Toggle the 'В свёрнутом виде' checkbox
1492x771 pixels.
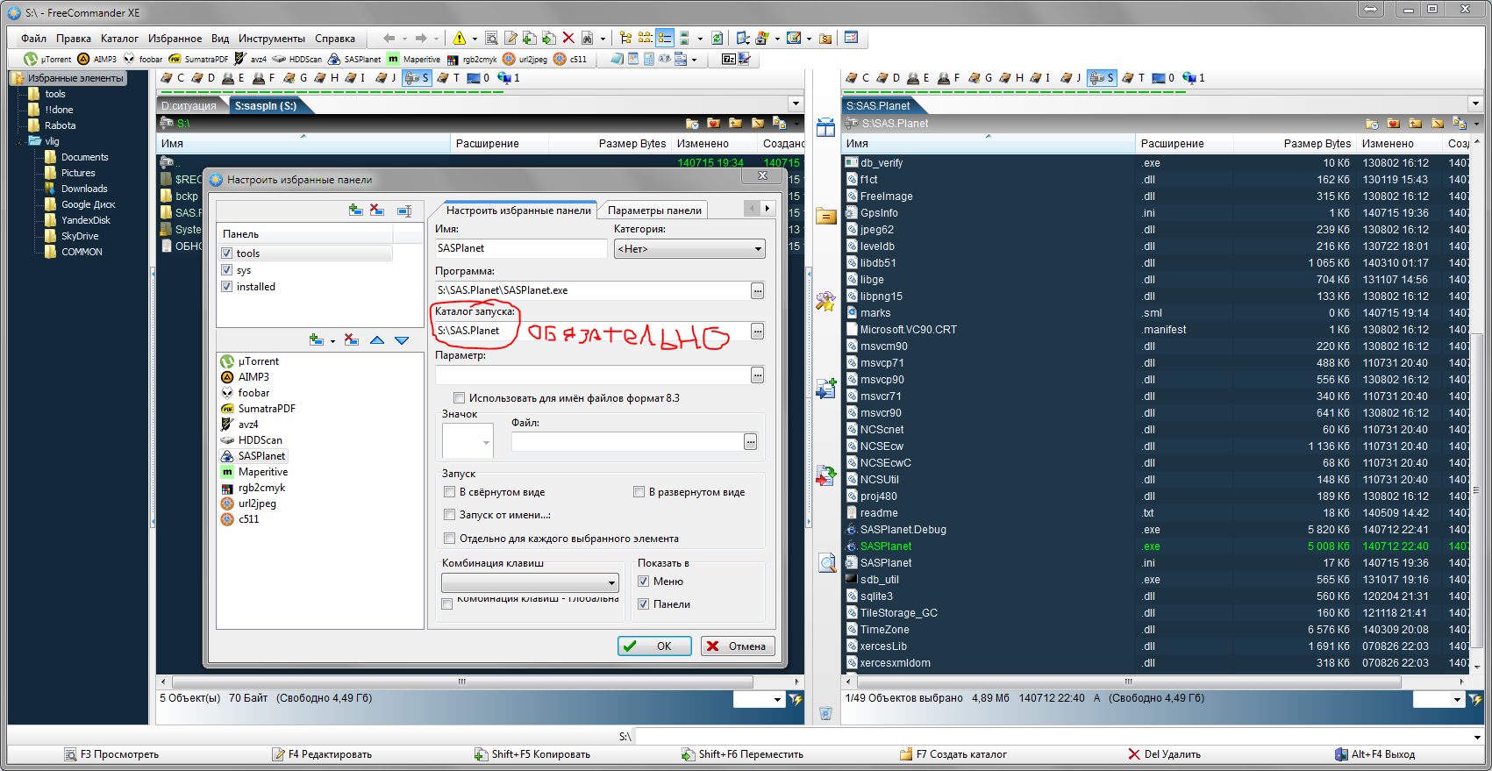click(450, 492)
